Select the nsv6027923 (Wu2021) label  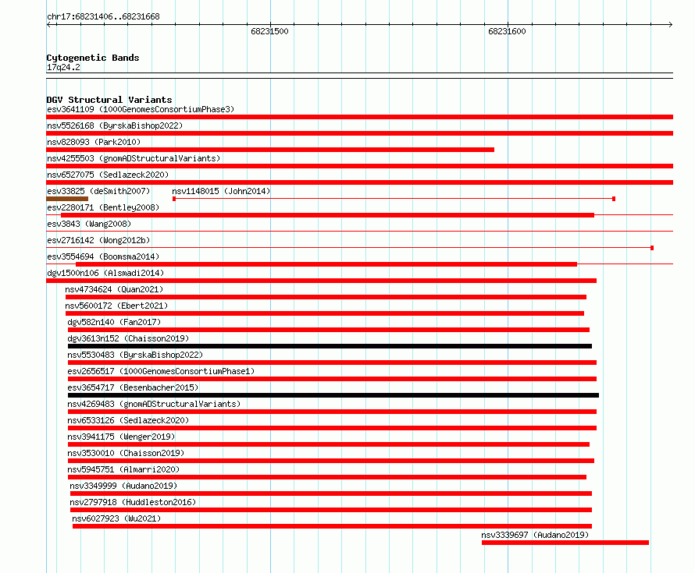click(116, 518)
